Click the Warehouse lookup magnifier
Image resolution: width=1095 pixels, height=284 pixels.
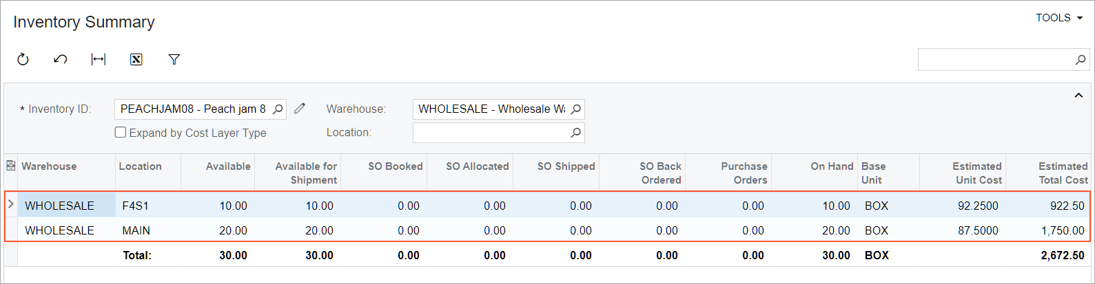click(x=576, y=109)
